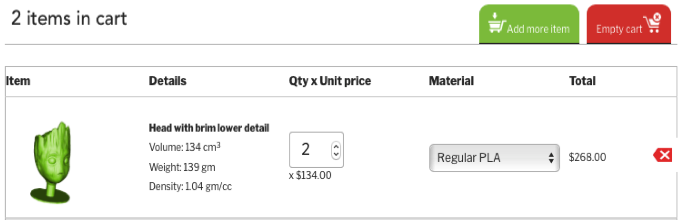The image size is (680, 220).
Task: Click the Details column header
Action: (x=167, y=81)
